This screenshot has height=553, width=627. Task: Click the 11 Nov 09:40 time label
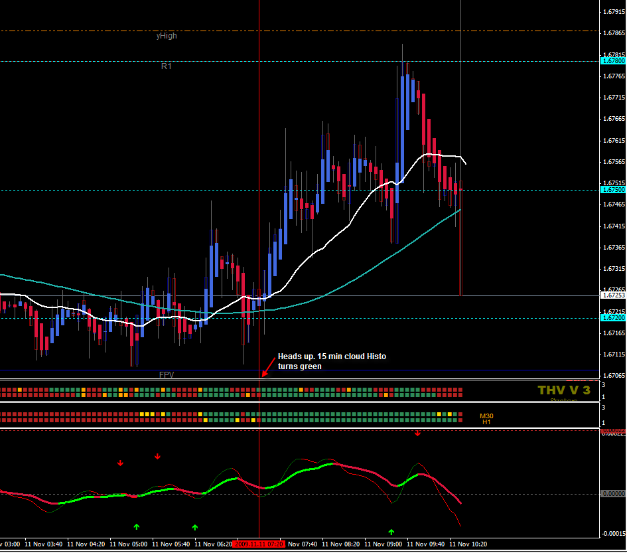point(426,544)
